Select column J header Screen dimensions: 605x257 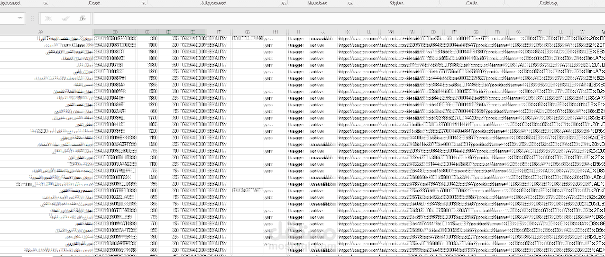tap(323, 32)
